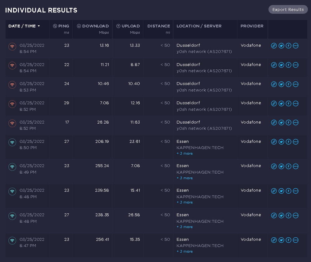Select the UPLOAD column header
The width and height of the screenshot is (311, 262).
click(x=128, y=26)
